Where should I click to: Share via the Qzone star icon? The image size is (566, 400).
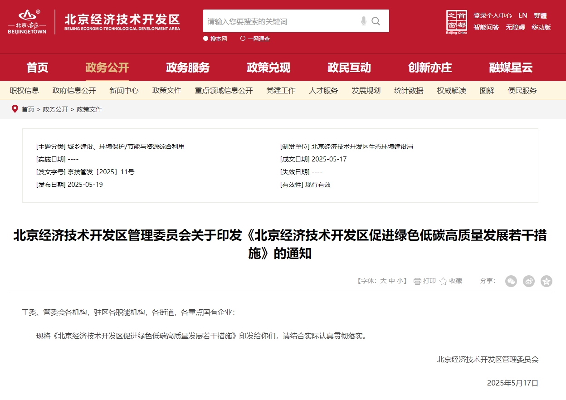pyautogui.click(x=546, y=281)
